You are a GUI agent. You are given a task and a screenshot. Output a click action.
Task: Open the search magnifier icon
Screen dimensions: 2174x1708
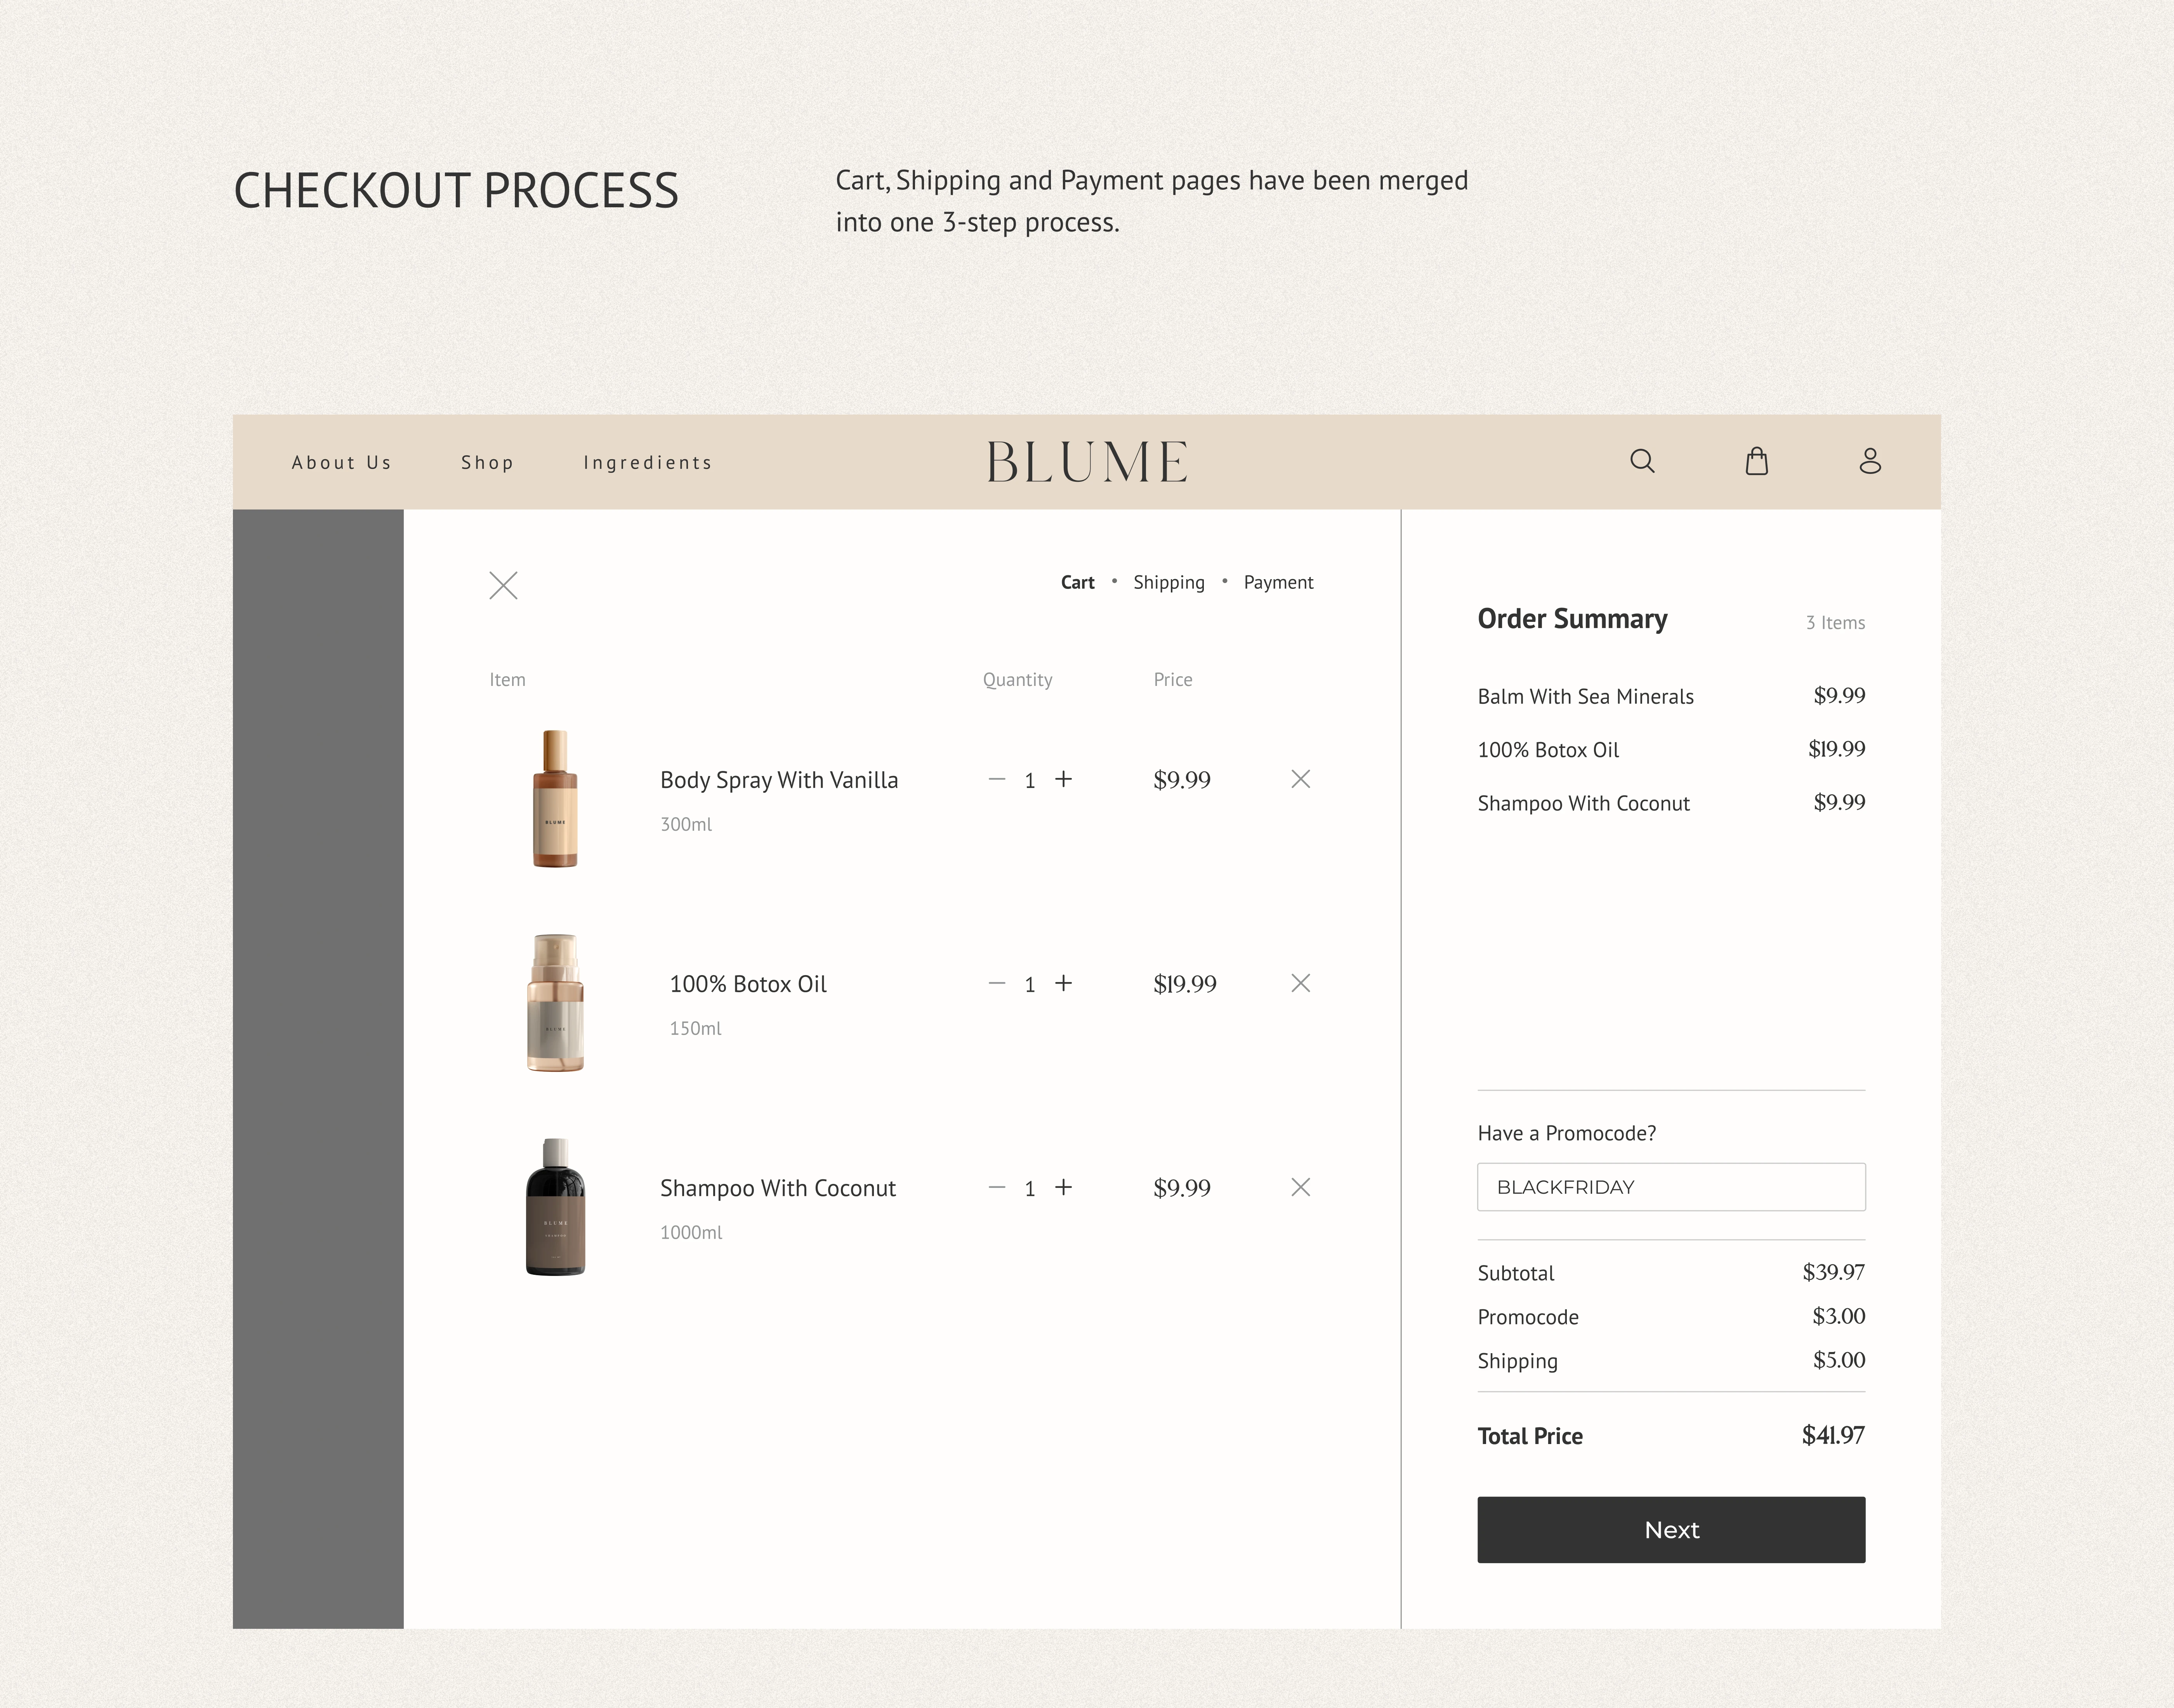(x=1642, y=461)
